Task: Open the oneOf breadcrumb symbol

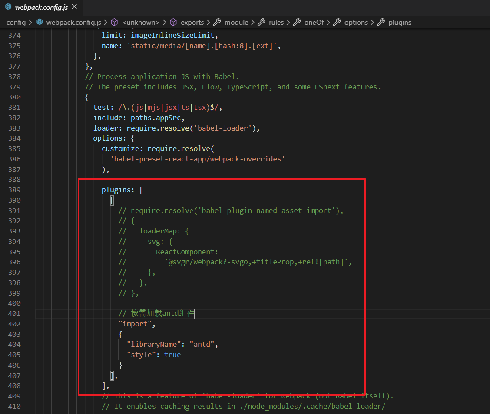Action: (x=314, y=23)
